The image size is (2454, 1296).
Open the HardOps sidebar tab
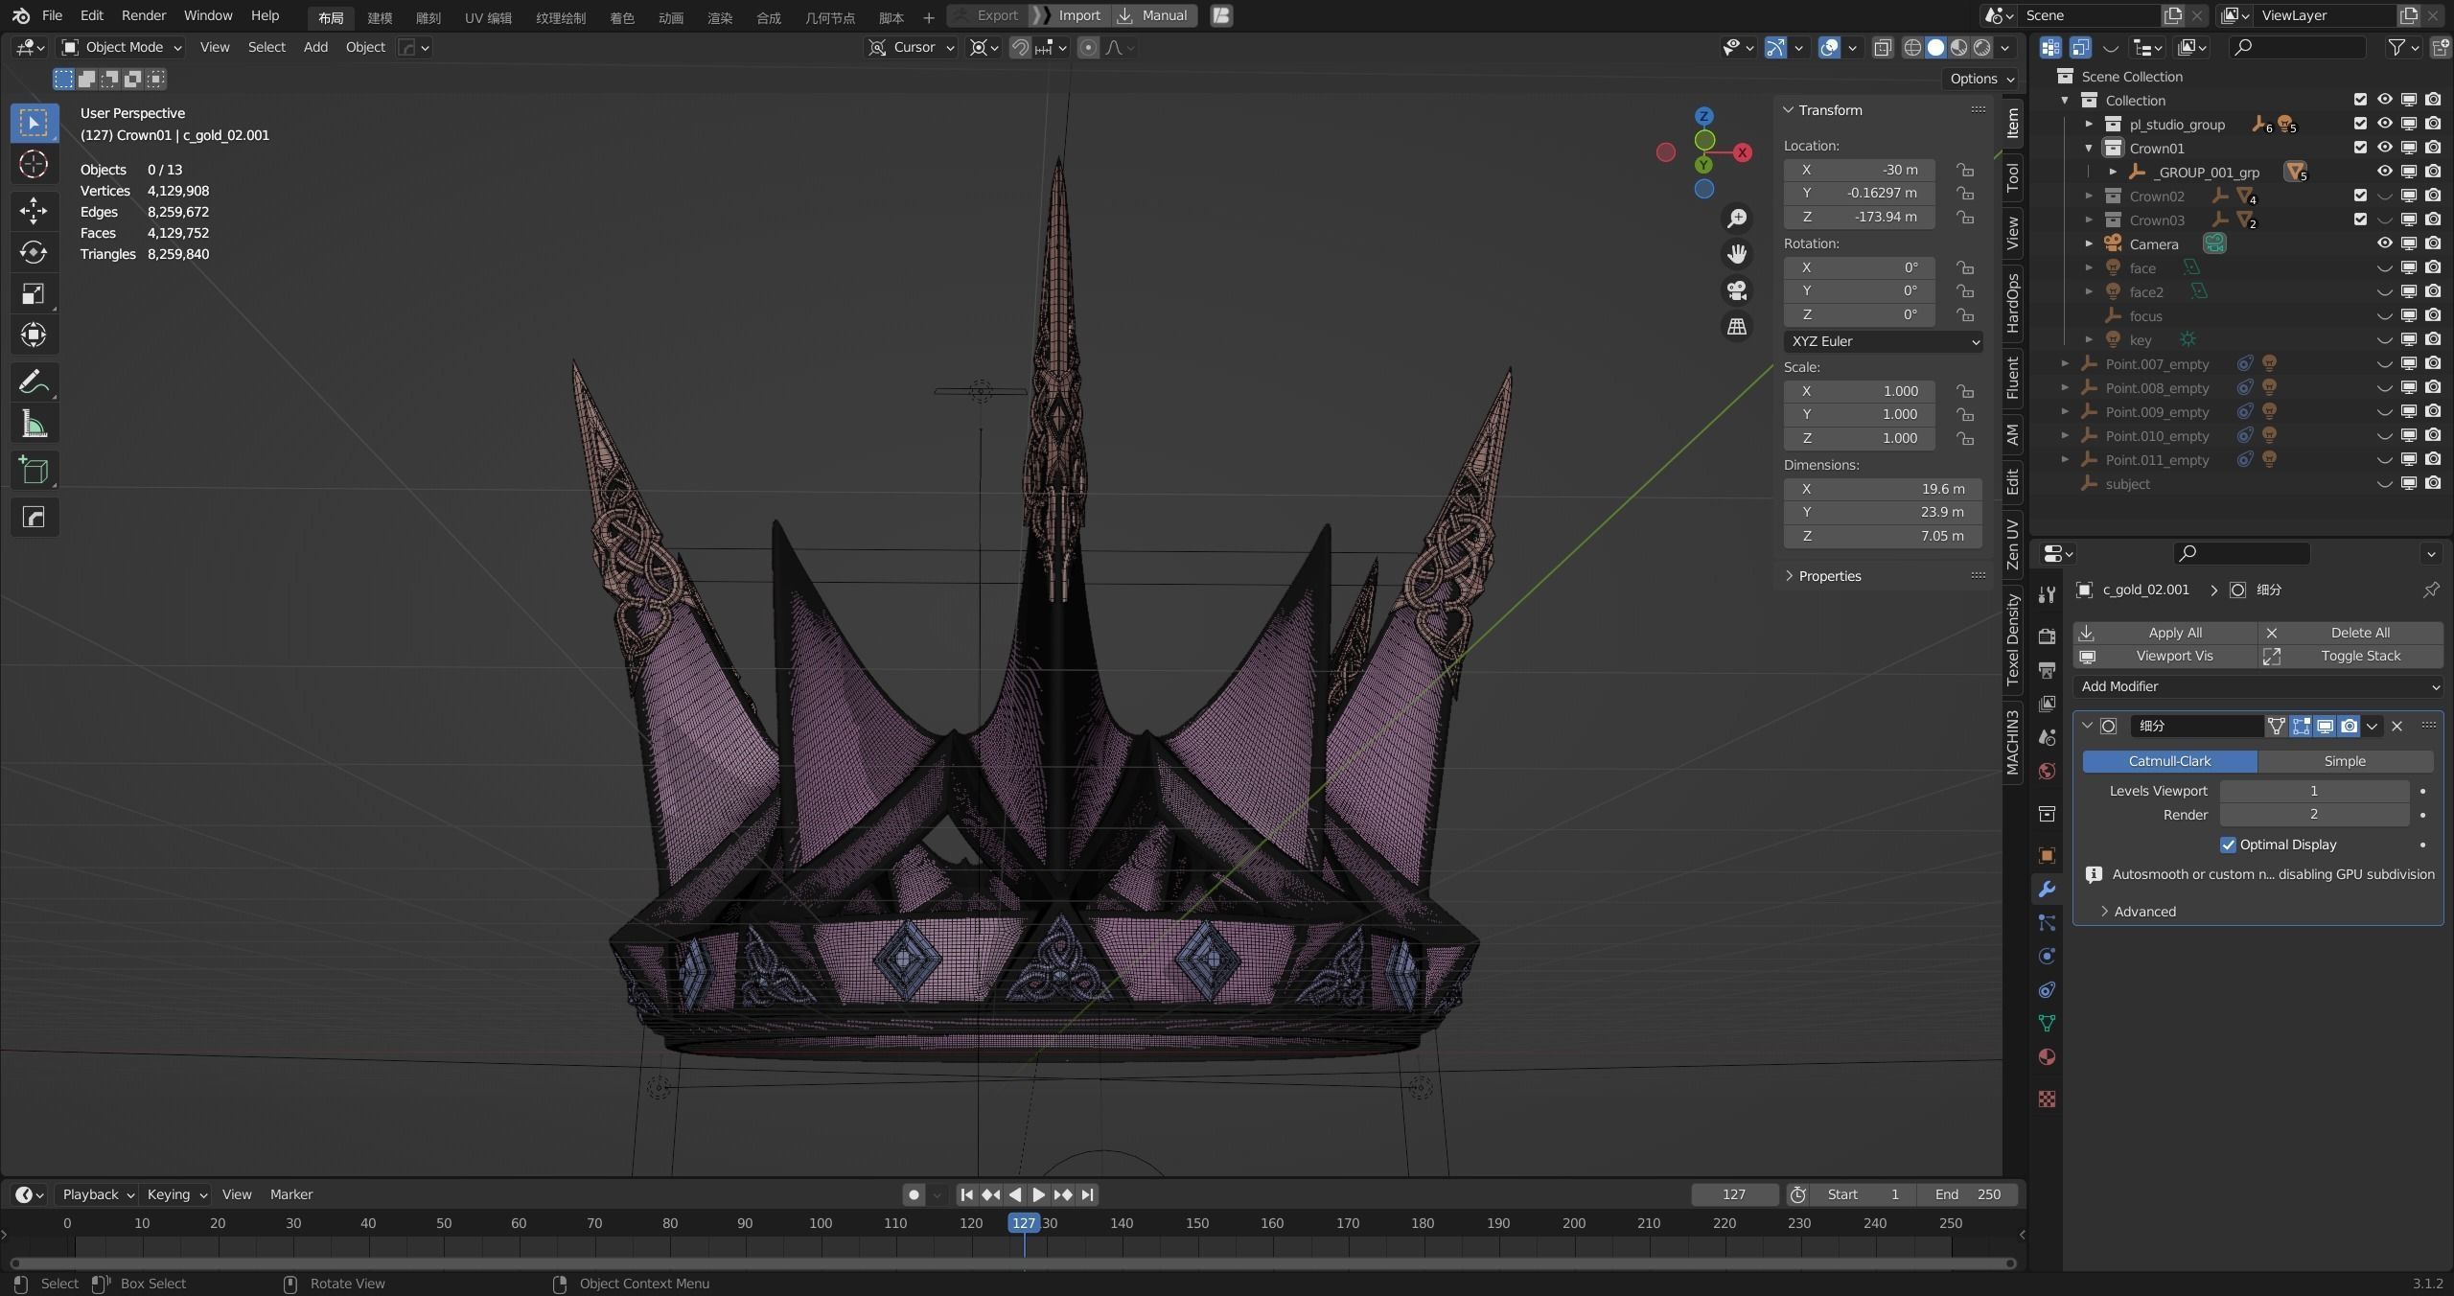2012,303
